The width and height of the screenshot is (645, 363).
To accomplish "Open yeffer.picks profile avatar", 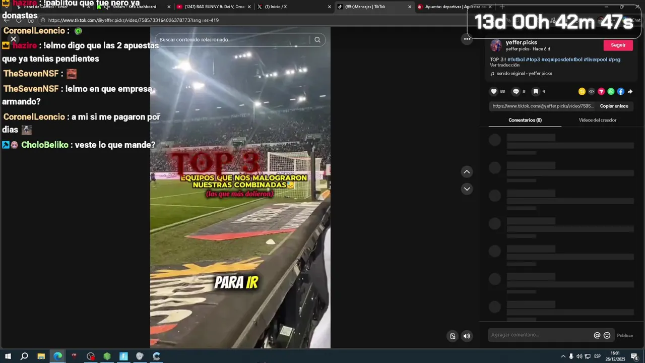I will point(496,45).
